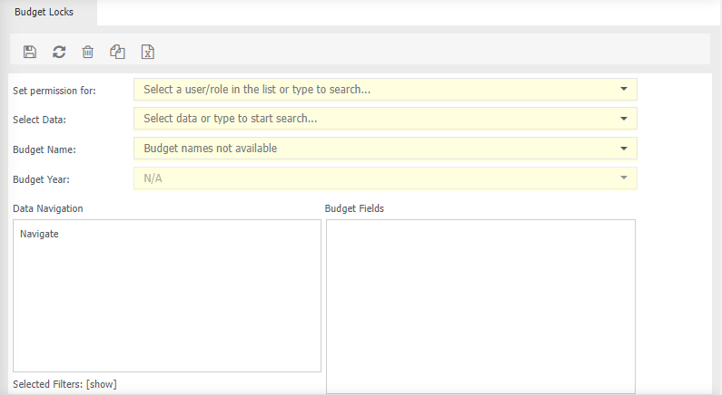This screenshot has width=722, height=395.
Task: Click the Save floppy disk icon
Action: tap(30, 53)
